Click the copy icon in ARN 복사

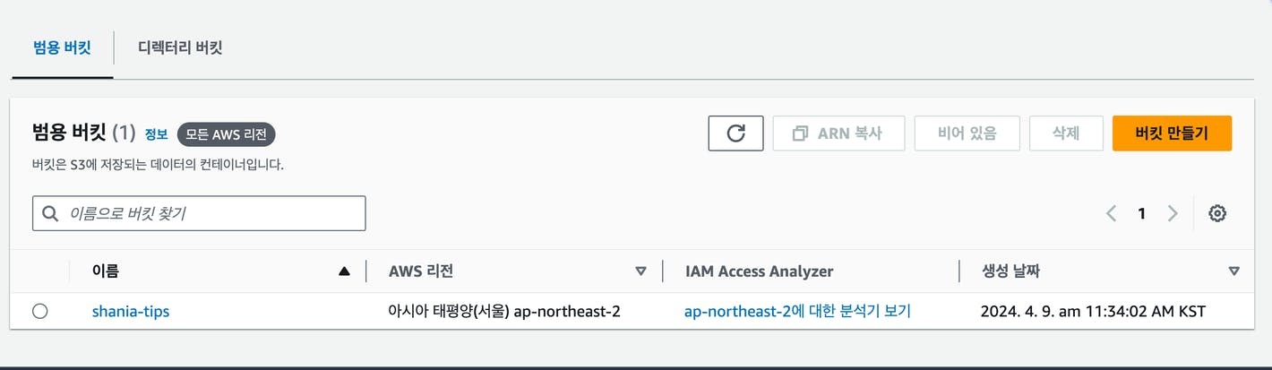tap(800, 133)
